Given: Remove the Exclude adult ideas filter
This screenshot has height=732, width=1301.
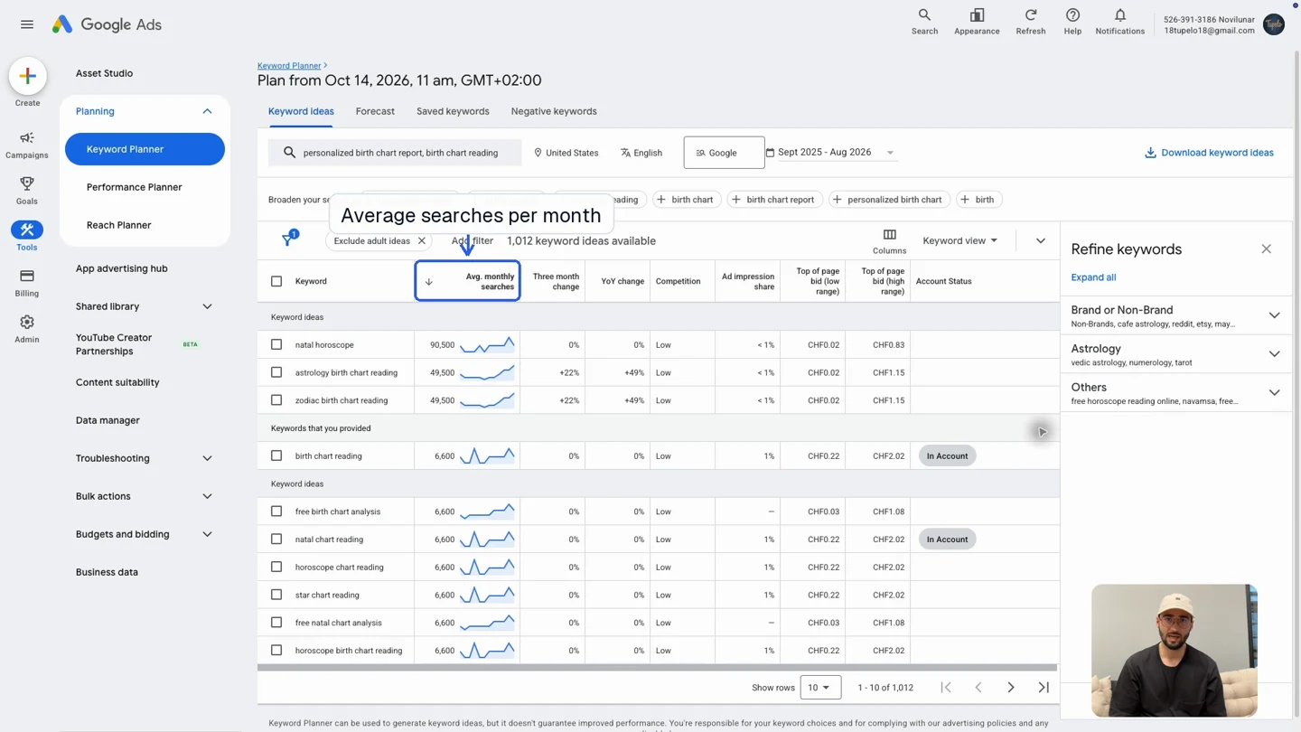Looking at the screenshot, I should click(x=421, y=241).
